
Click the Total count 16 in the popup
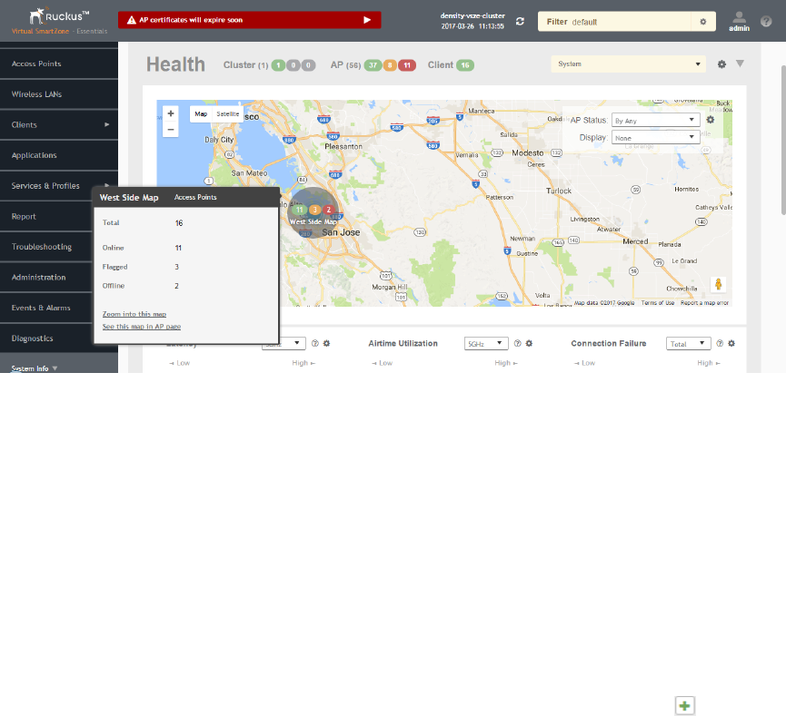[179, 223]
